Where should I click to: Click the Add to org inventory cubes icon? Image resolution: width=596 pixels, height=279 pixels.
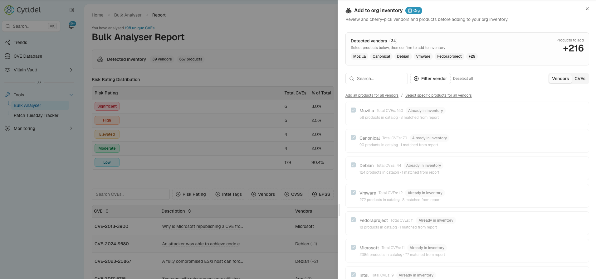(x=349, y=11)
